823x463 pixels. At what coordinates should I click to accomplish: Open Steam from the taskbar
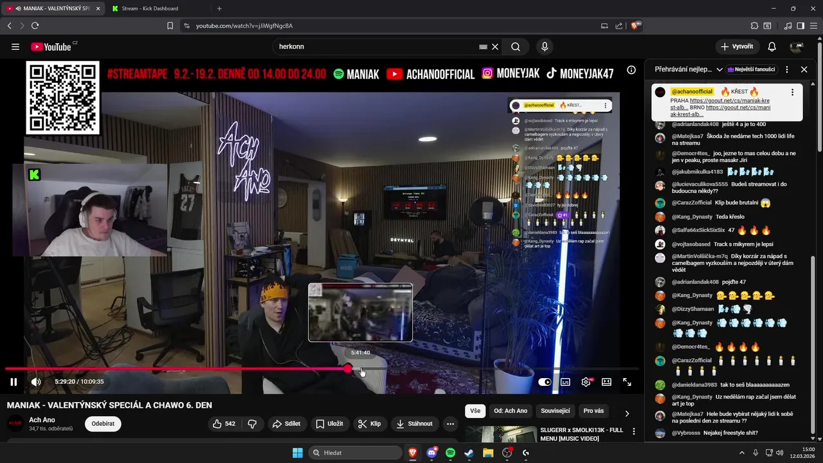pos(469,453)
